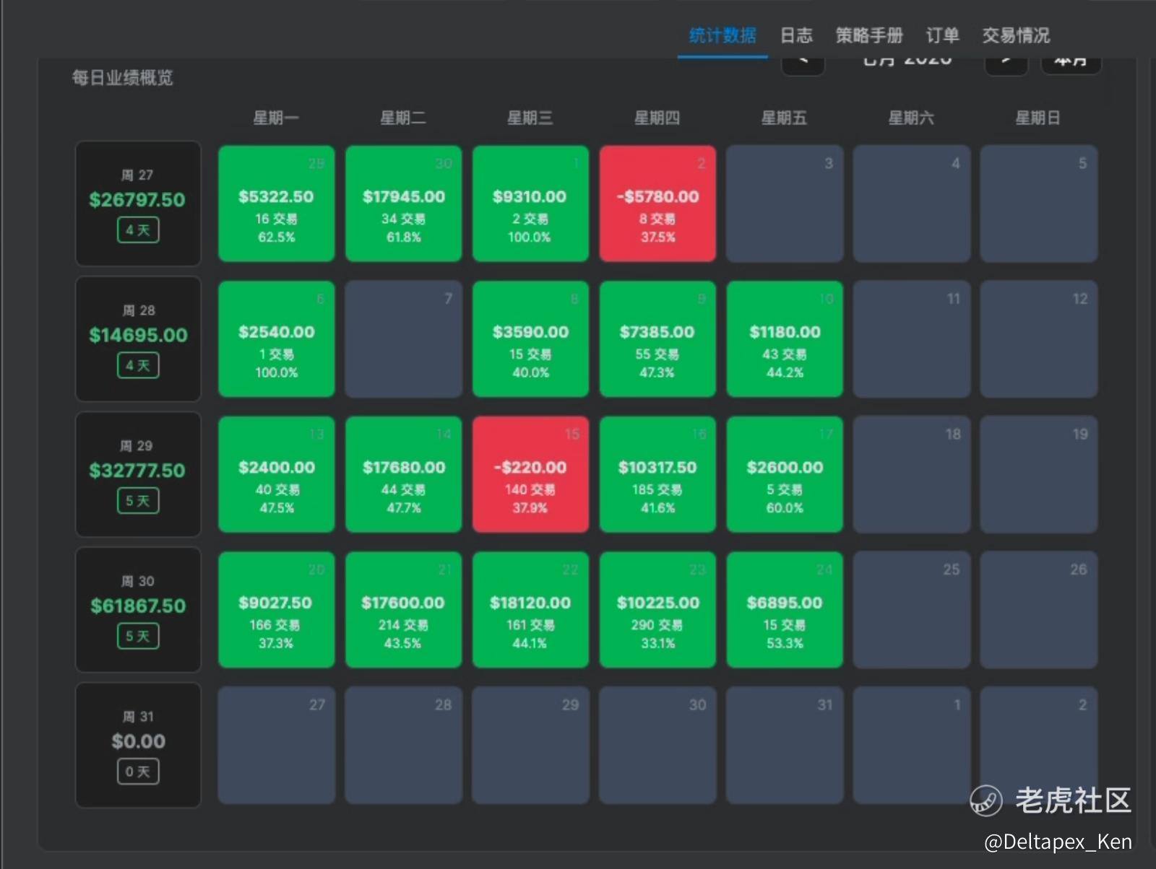Select the day cell showing $2400.00
This screenshot has width=1156, height=869.
(x=277, y=474)
